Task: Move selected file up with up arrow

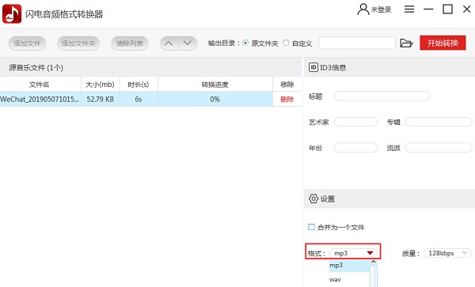Action: [169, 43]
